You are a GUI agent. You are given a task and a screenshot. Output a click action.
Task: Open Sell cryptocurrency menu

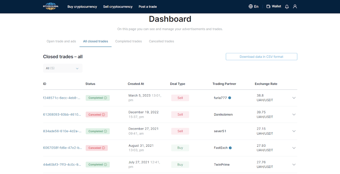(x=118, y=6)
